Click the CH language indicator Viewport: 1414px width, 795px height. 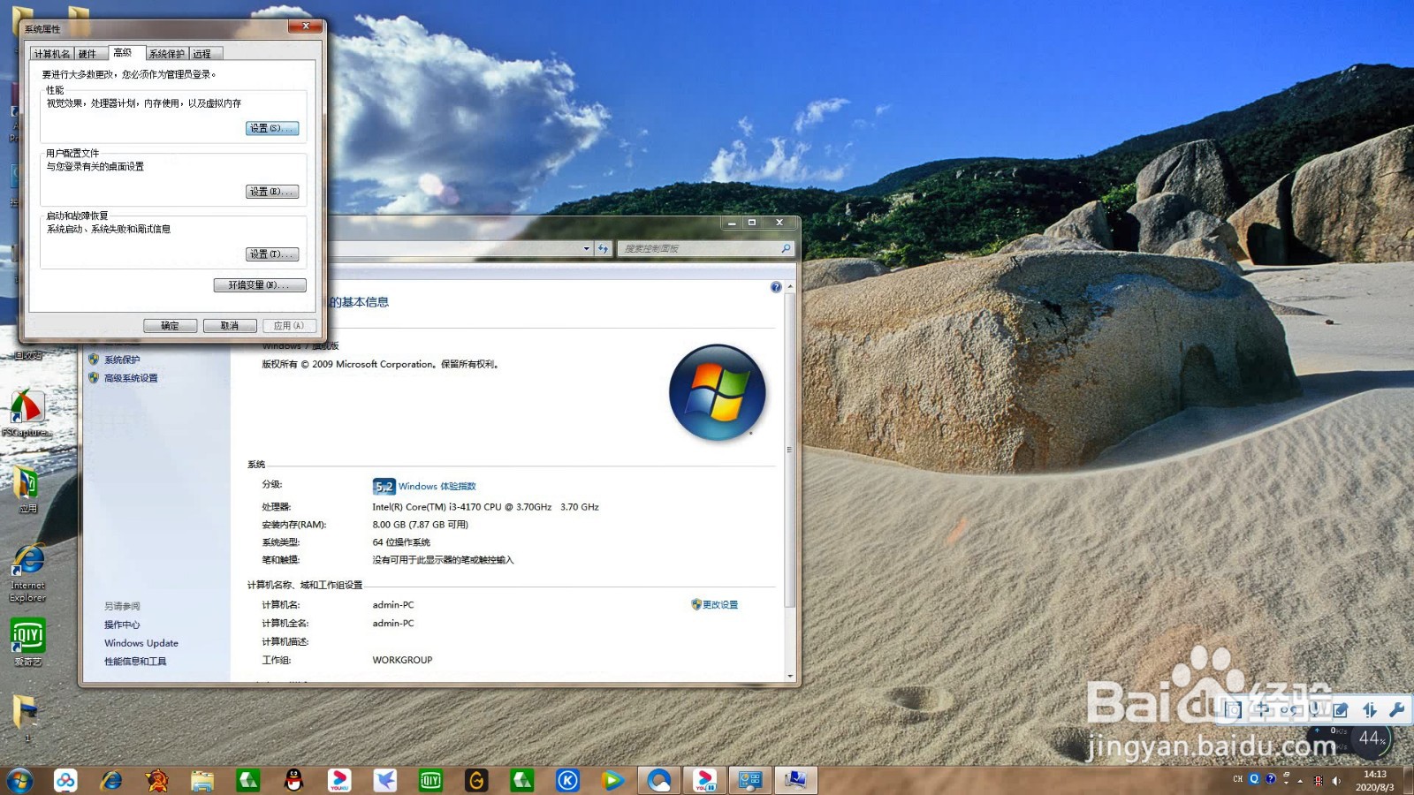[1238, 779]
